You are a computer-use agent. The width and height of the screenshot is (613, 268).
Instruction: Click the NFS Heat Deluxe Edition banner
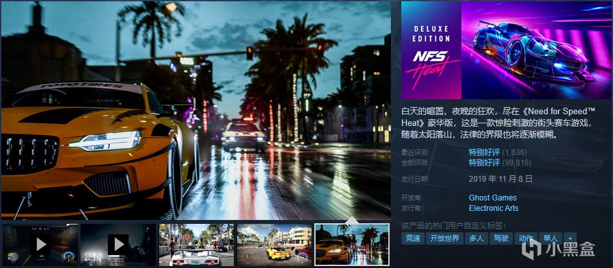point(507,50)
